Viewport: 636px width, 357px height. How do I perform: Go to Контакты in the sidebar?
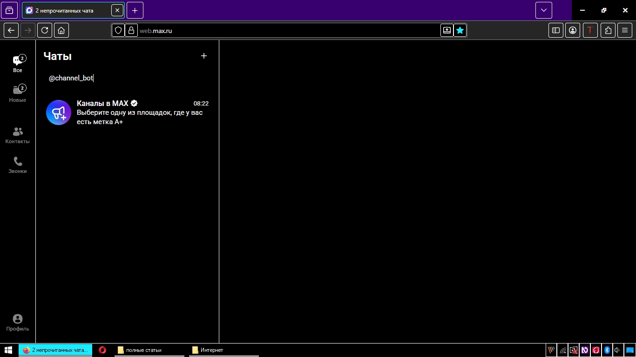coord(18,135)
